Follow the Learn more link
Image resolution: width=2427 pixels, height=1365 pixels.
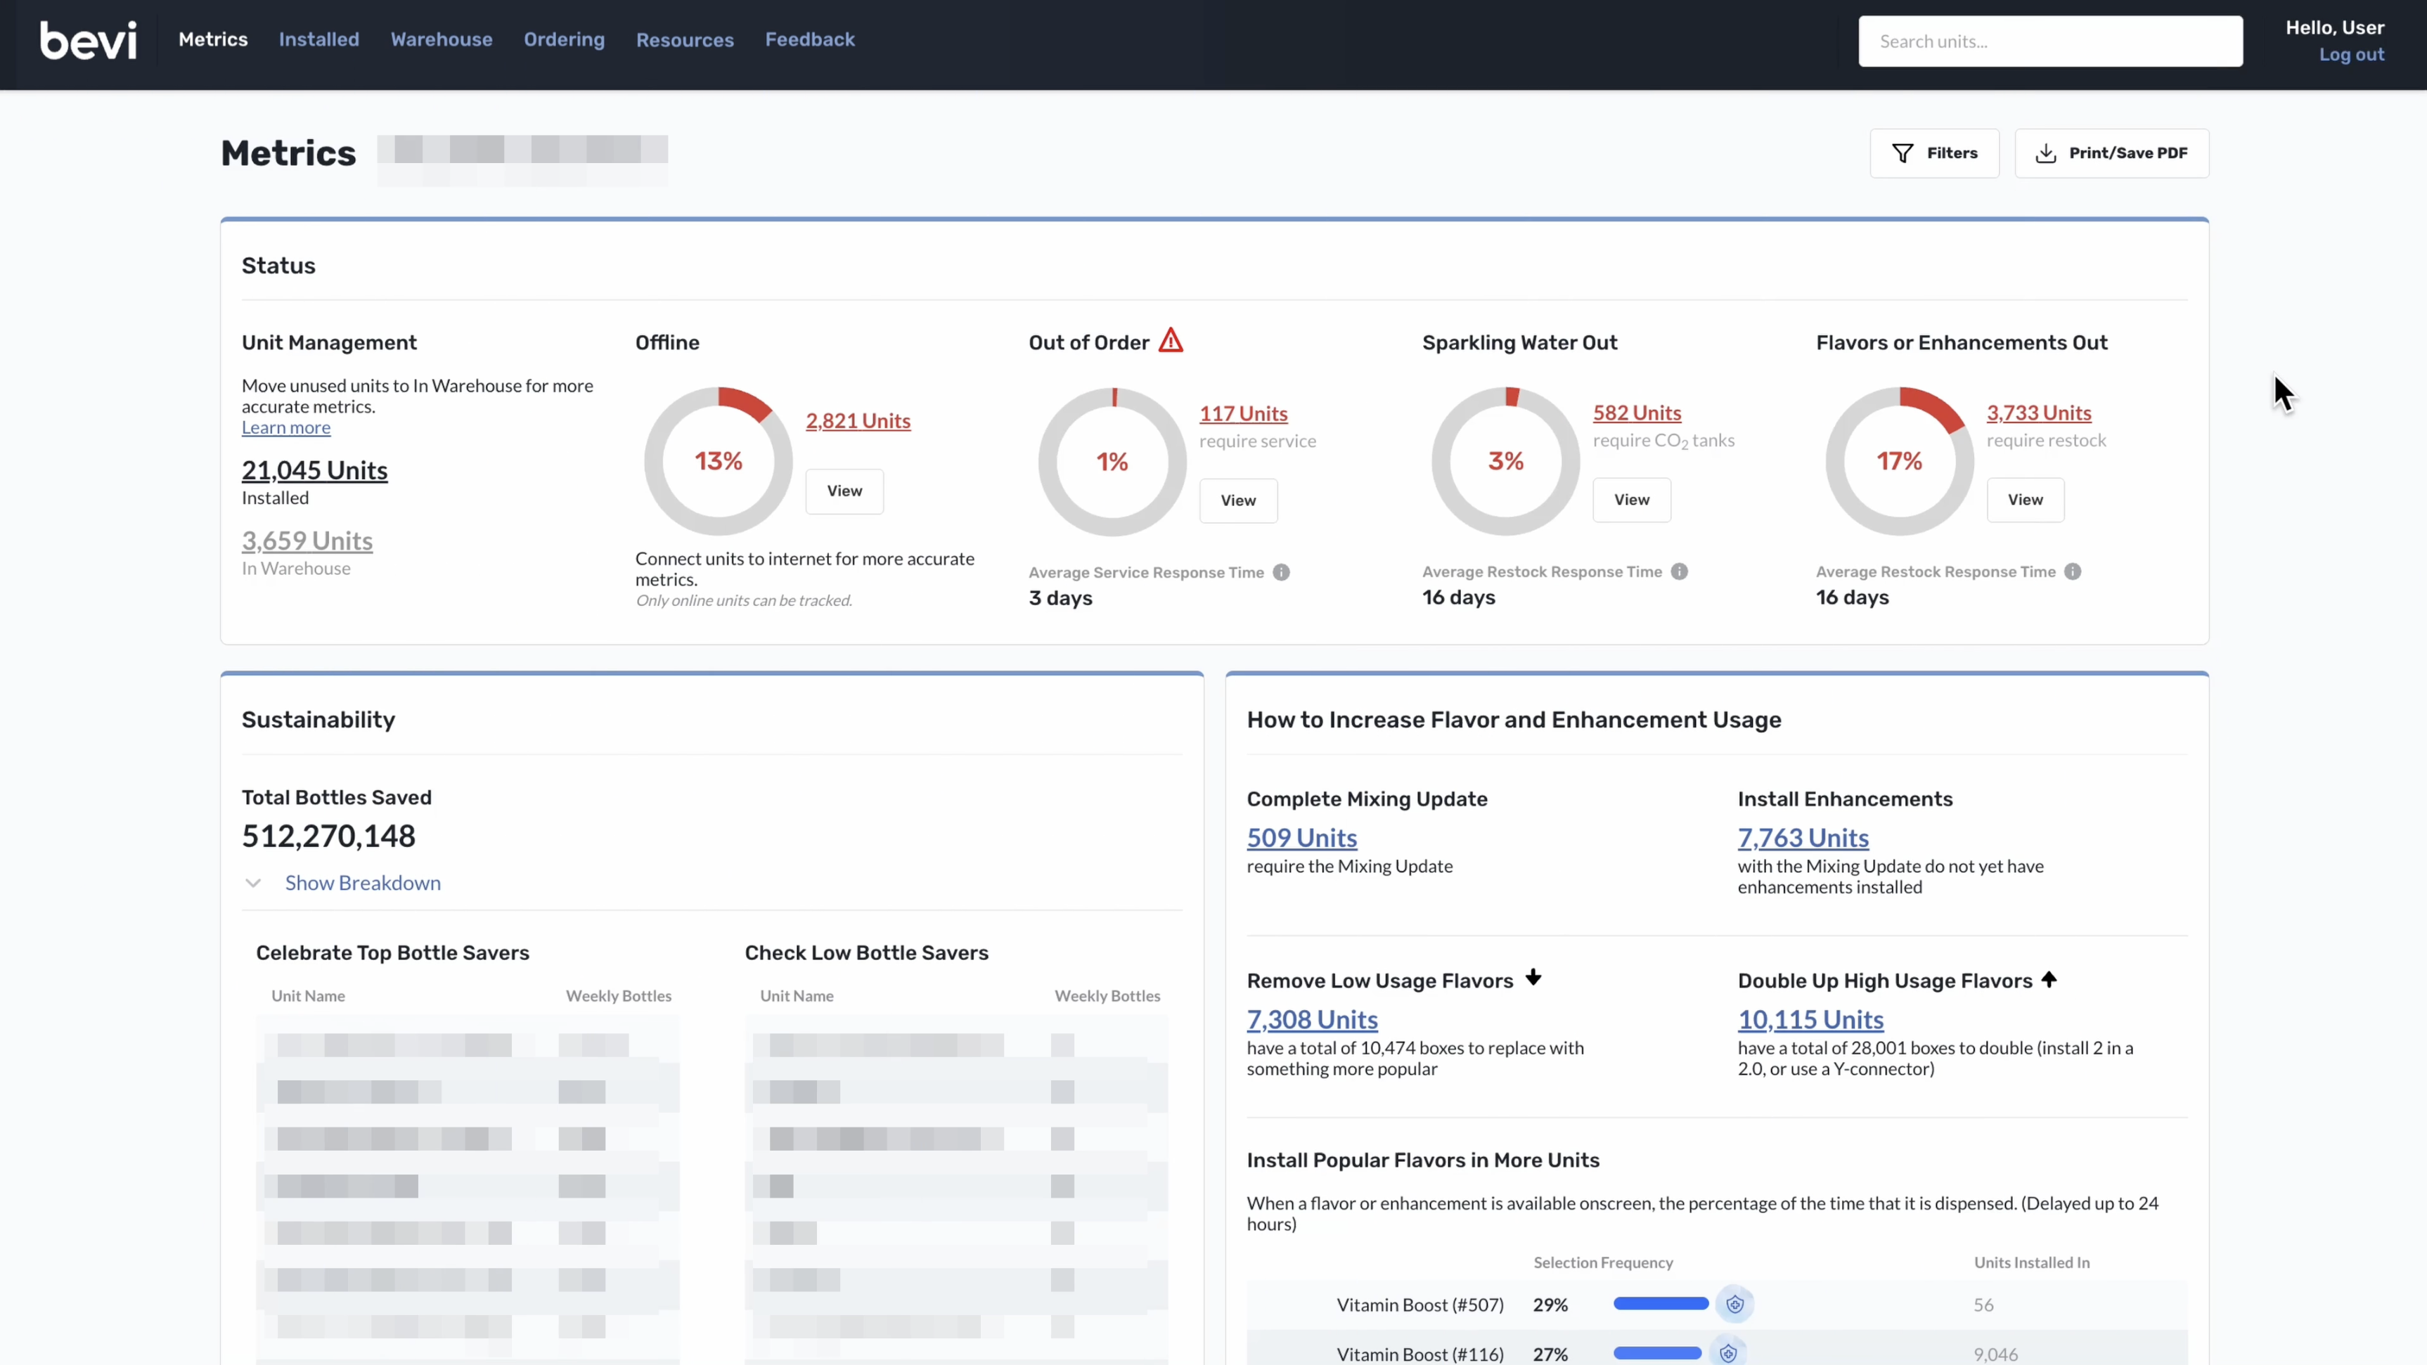[285, 427]
